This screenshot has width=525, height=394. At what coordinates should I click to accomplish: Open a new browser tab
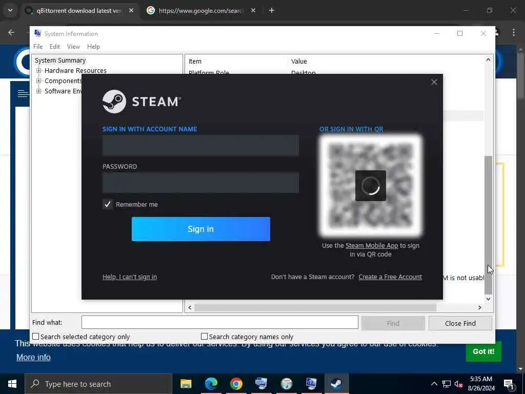coord(272,10)
